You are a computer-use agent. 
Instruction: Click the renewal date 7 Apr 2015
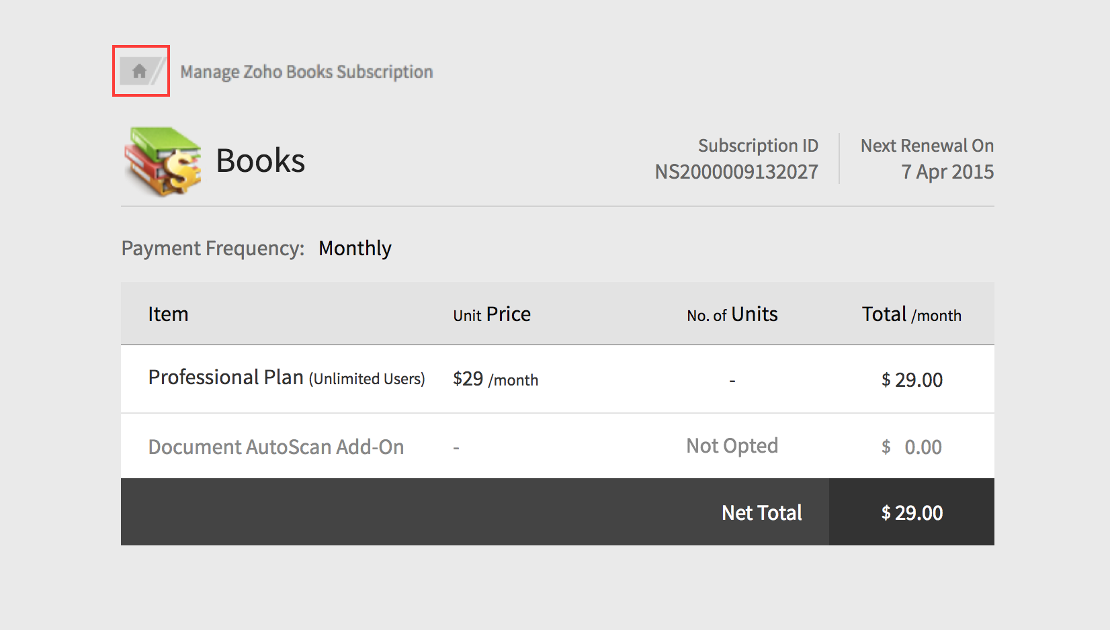coord(947,172)
